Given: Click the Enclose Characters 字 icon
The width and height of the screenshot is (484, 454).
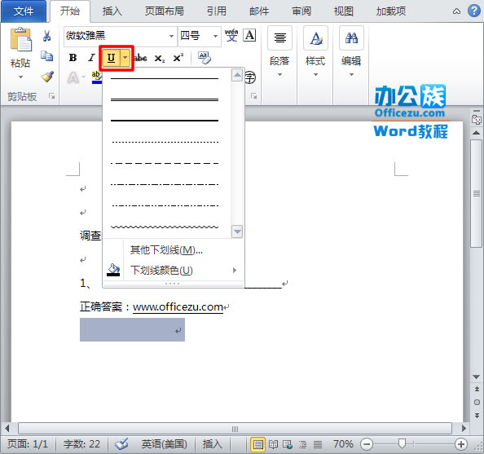Looking at the screenshot, I should click(x=250, y=77).
